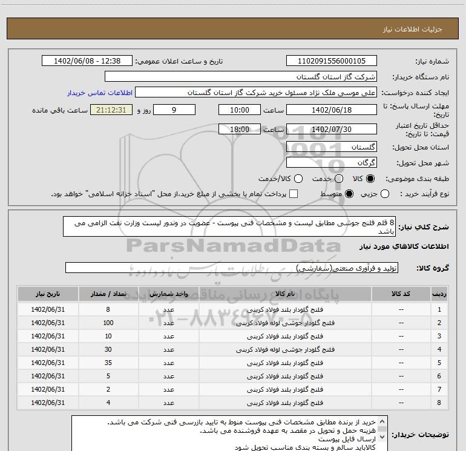Click the remaining time countdown 21:12:31
Viewport: 466px width, 451px height.
point(111,110)
